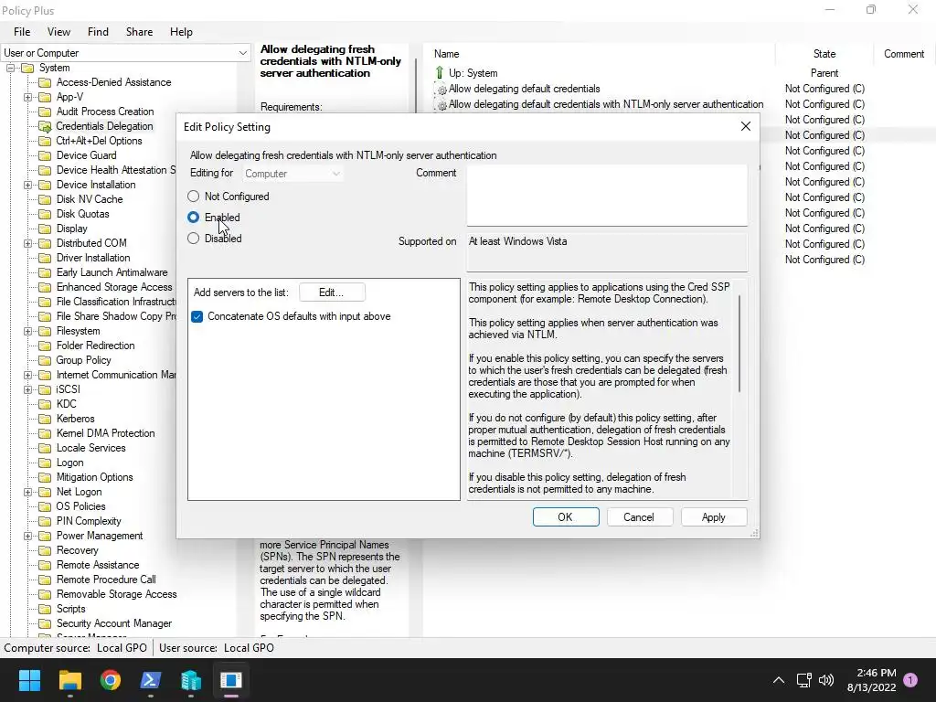Click the green Up: System arrow icon
The width and height of the screenshot is (936, 702).
440,73
